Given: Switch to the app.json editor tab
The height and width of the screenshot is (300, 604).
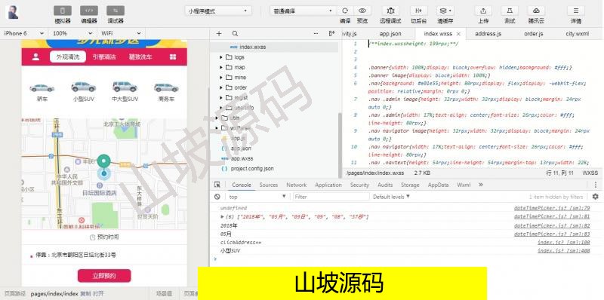Looking at the screenshot, I should pos(390,34).
